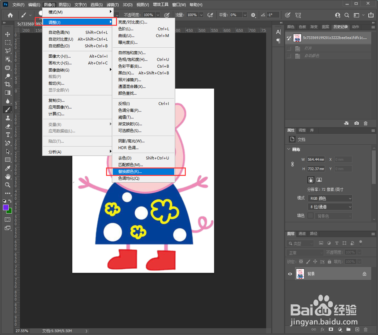Choose 去色(D) menu item

143,158
